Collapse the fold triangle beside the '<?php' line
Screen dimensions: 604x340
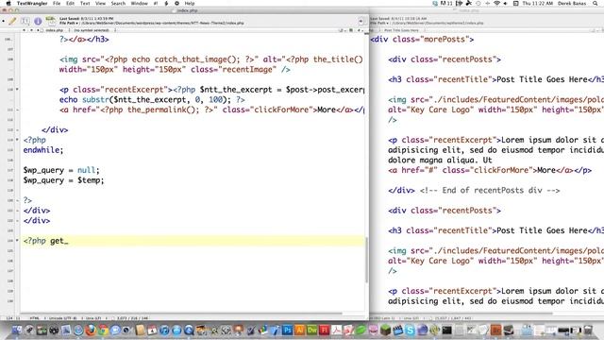coord(17,140)
